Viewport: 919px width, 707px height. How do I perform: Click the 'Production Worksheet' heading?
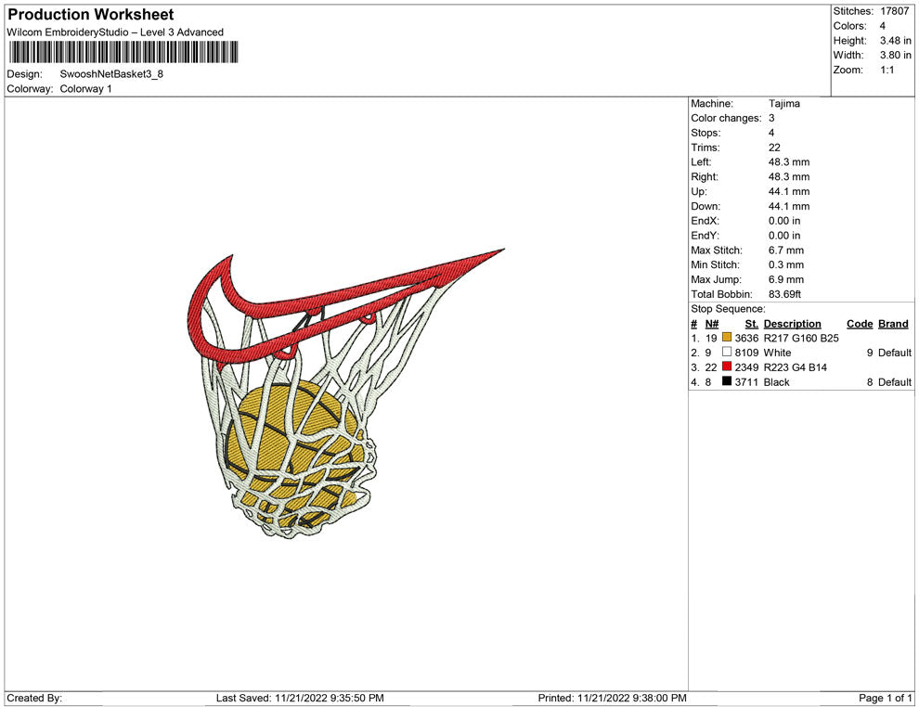[91, 15]
